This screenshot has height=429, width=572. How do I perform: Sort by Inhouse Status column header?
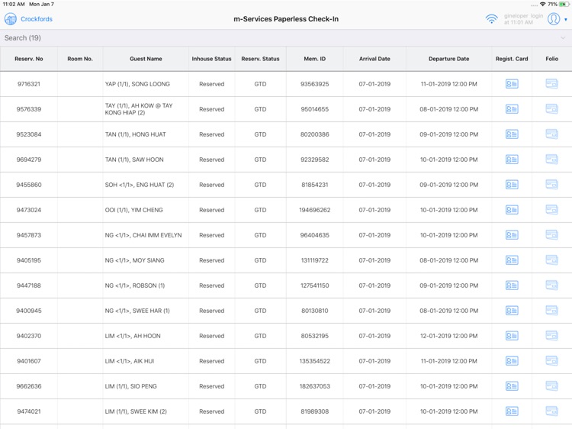pos(211,59)
